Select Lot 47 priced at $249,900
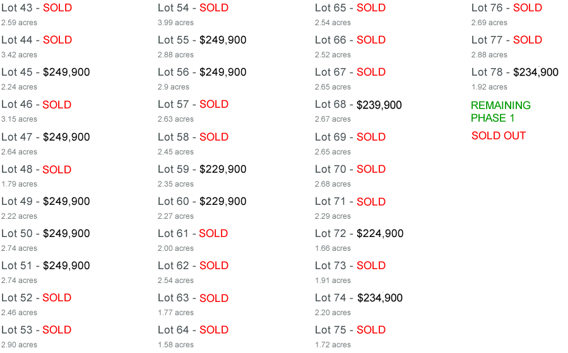This screenshot has width=568, height=353. (x=45, y=137)
